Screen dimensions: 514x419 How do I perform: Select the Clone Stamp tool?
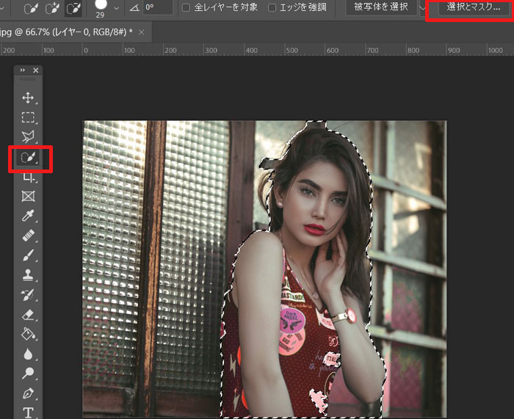point(28,275)
